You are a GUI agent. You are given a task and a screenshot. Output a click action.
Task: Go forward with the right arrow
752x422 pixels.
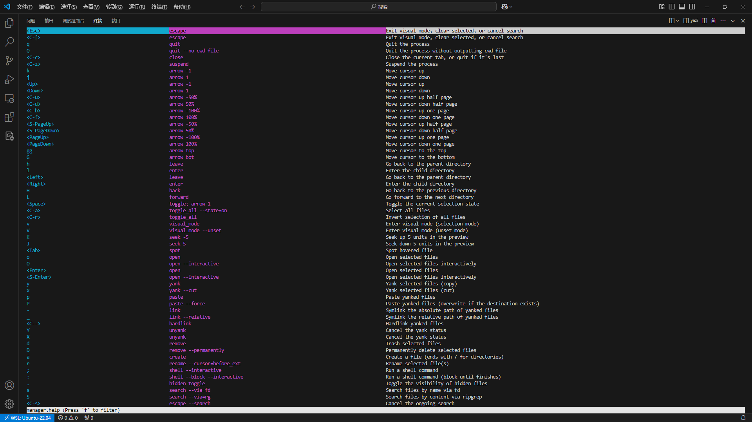pyautogui.click(x=252, y=7)
